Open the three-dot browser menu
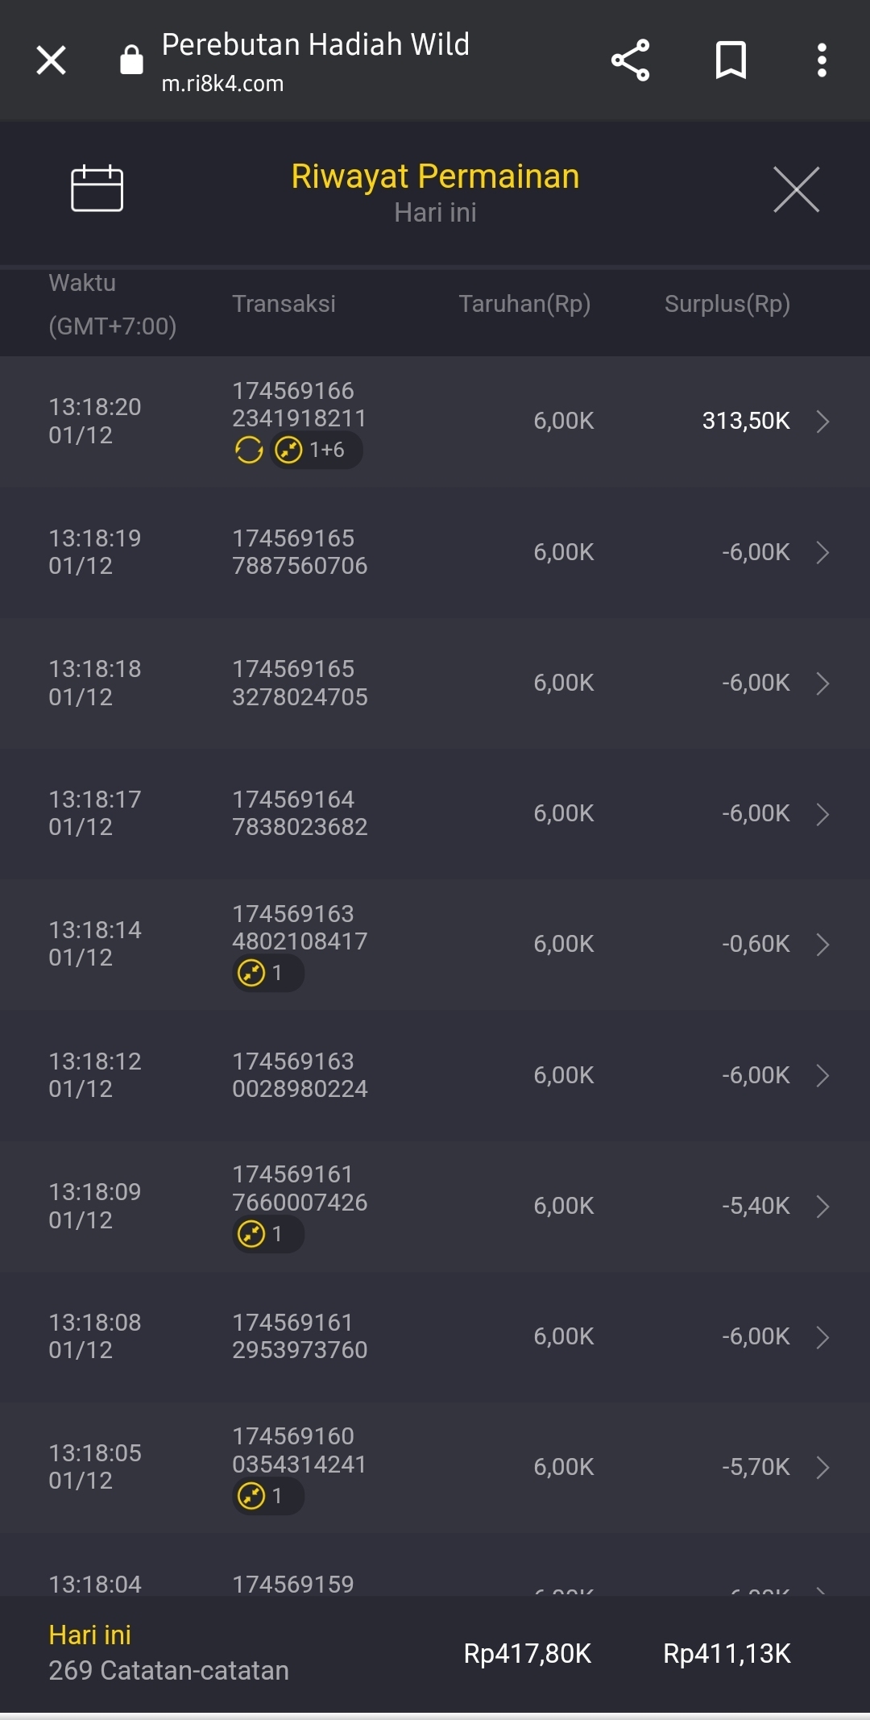Screen dimensions: 870x1720 click(x=821, y=60)
